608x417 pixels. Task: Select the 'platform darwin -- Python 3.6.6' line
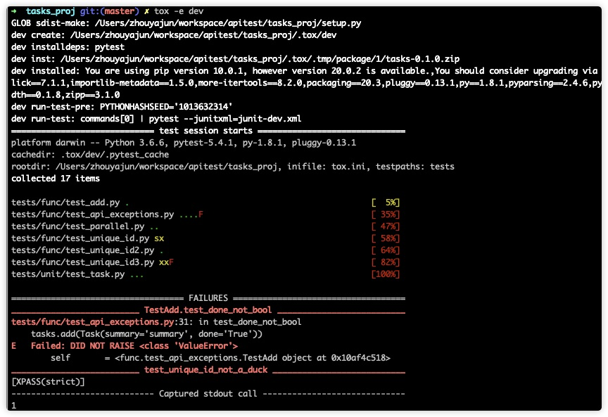pos(184,143)
